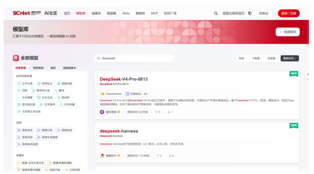Select the 序列标注 task tag

[45, 84]
